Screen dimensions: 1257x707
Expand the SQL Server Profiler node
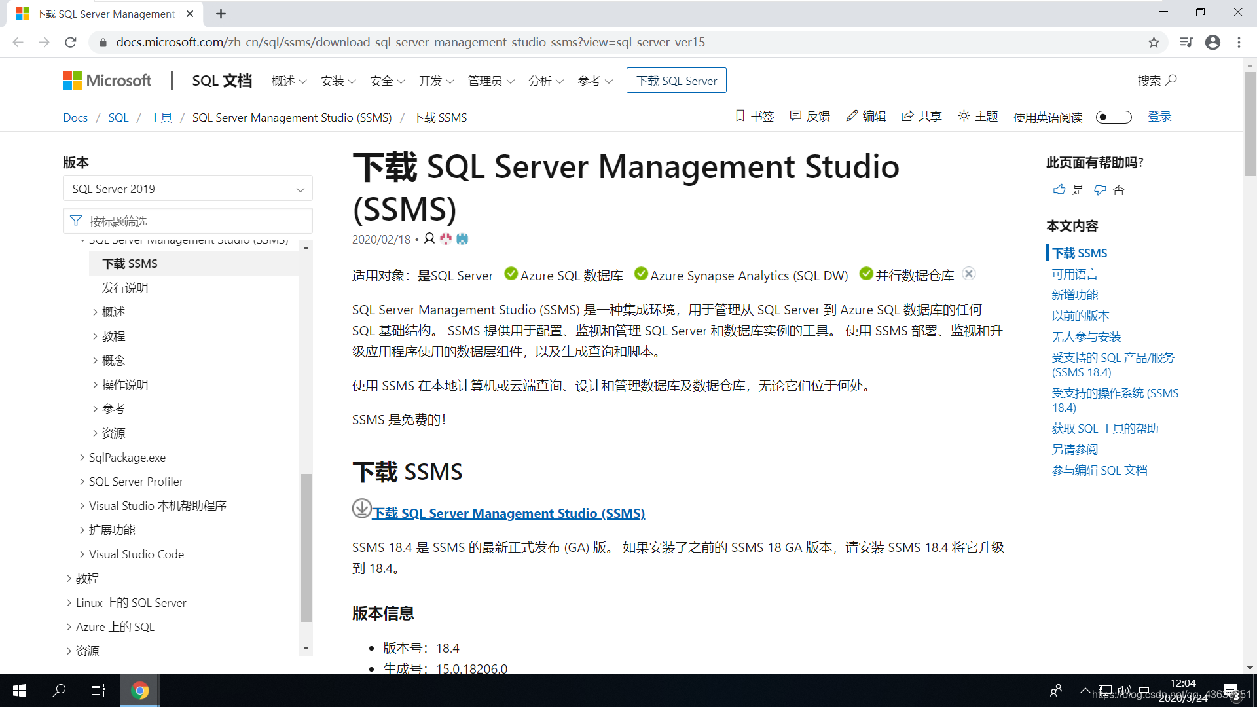point(82,482)
